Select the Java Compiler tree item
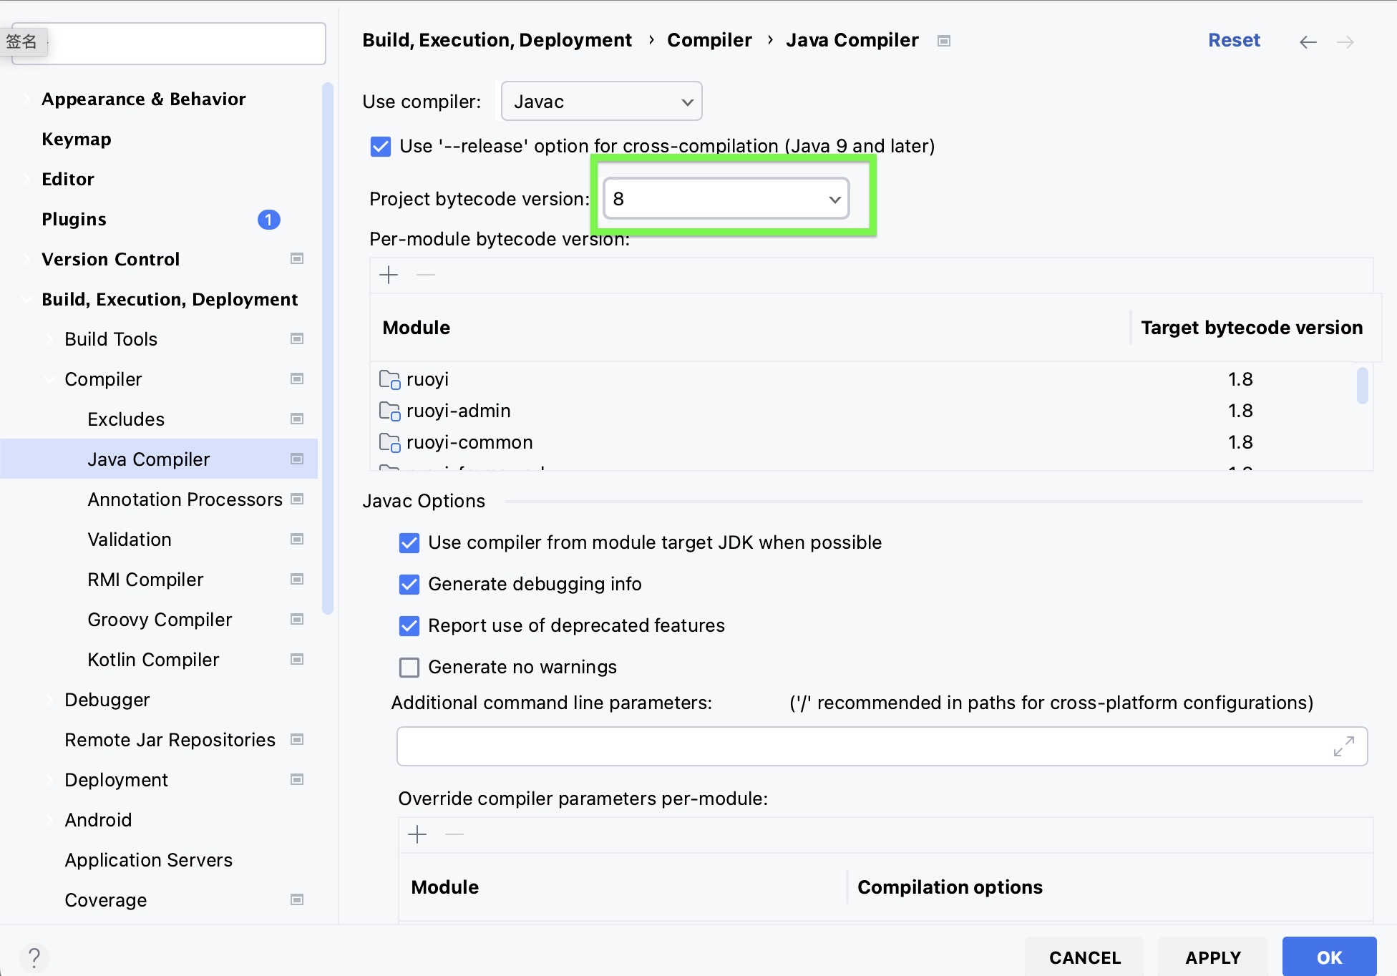This screenshot has height=976, width=1397. pos(159,459)
